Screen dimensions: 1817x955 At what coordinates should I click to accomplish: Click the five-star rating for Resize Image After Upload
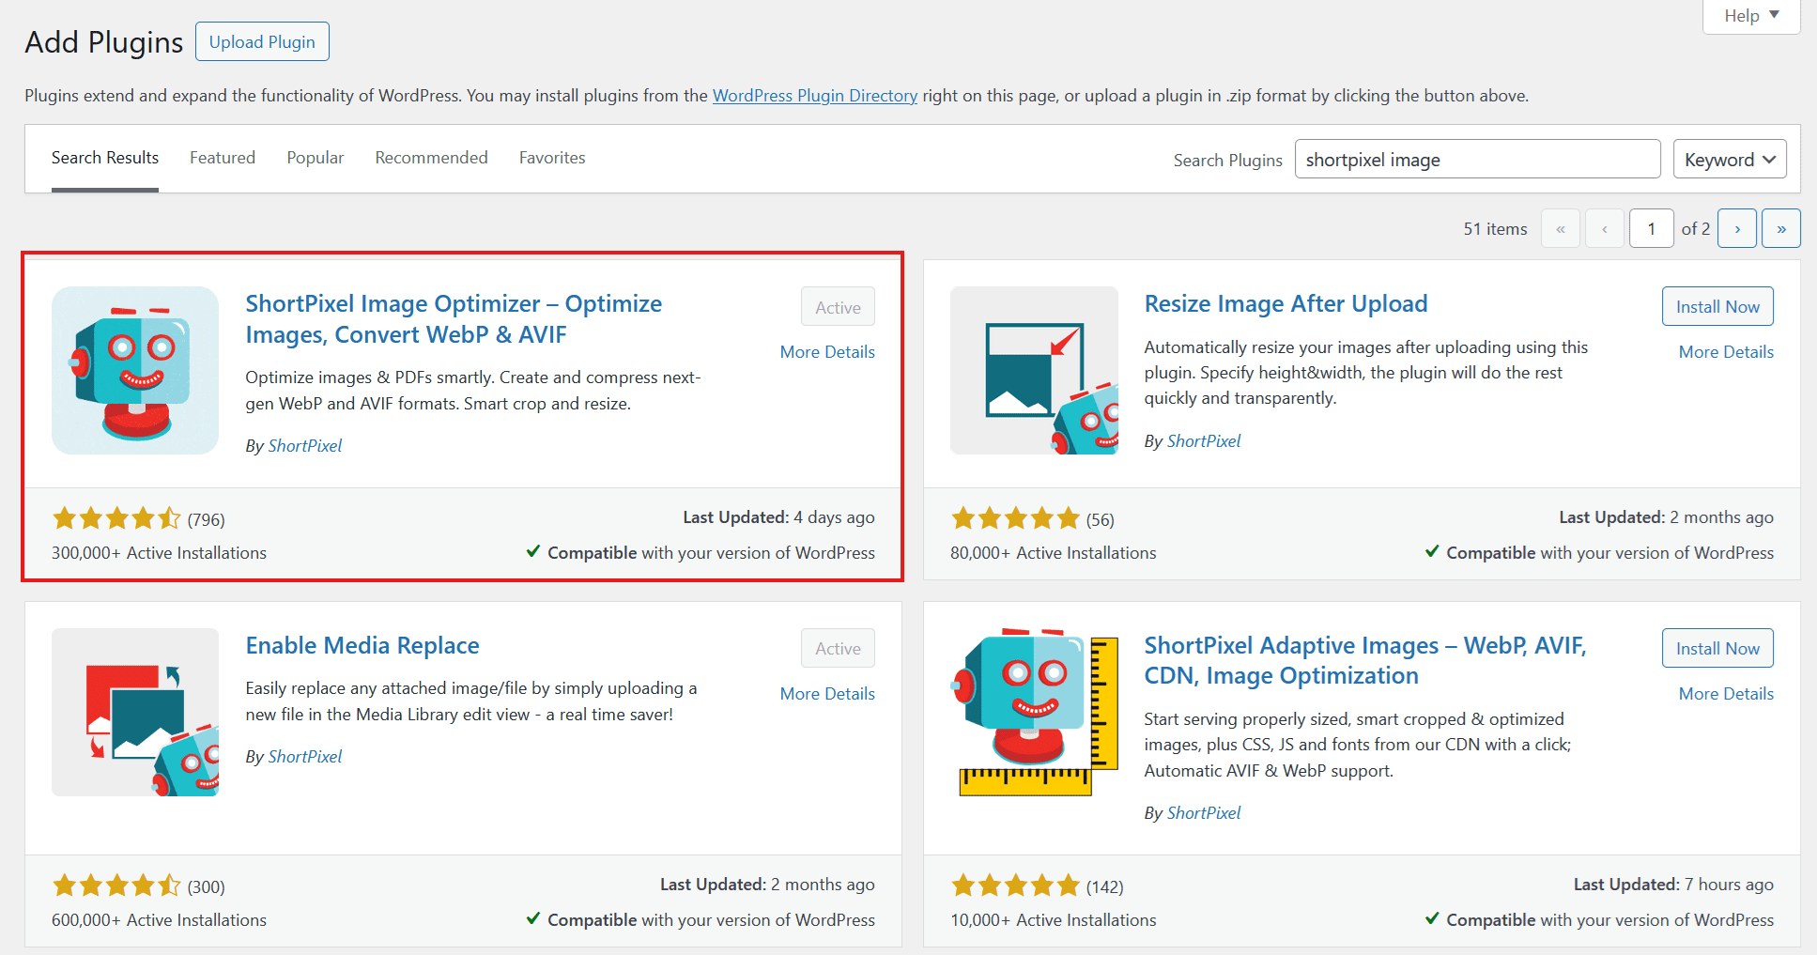(1015, 517)
